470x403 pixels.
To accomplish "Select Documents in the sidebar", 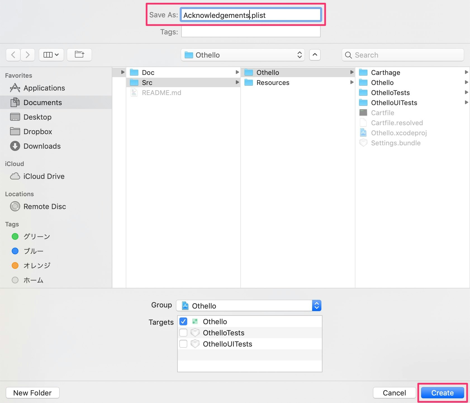I will [x=56, y=103].
